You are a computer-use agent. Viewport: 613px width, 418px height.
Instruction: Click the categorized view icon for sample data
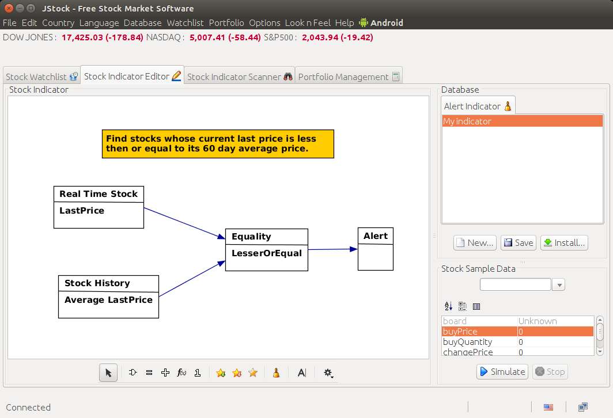tap(463, 306)
